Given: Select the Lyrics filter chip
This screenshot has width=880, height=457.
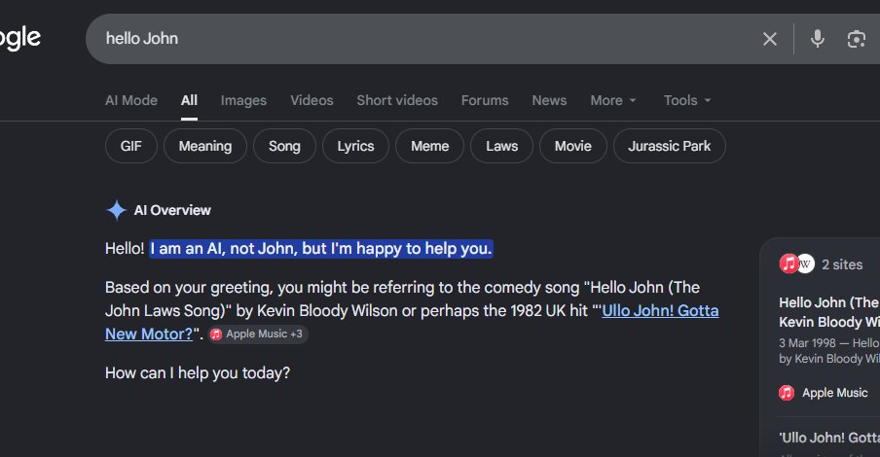Looking at the screenshot, I should click(x=355, y=146).
